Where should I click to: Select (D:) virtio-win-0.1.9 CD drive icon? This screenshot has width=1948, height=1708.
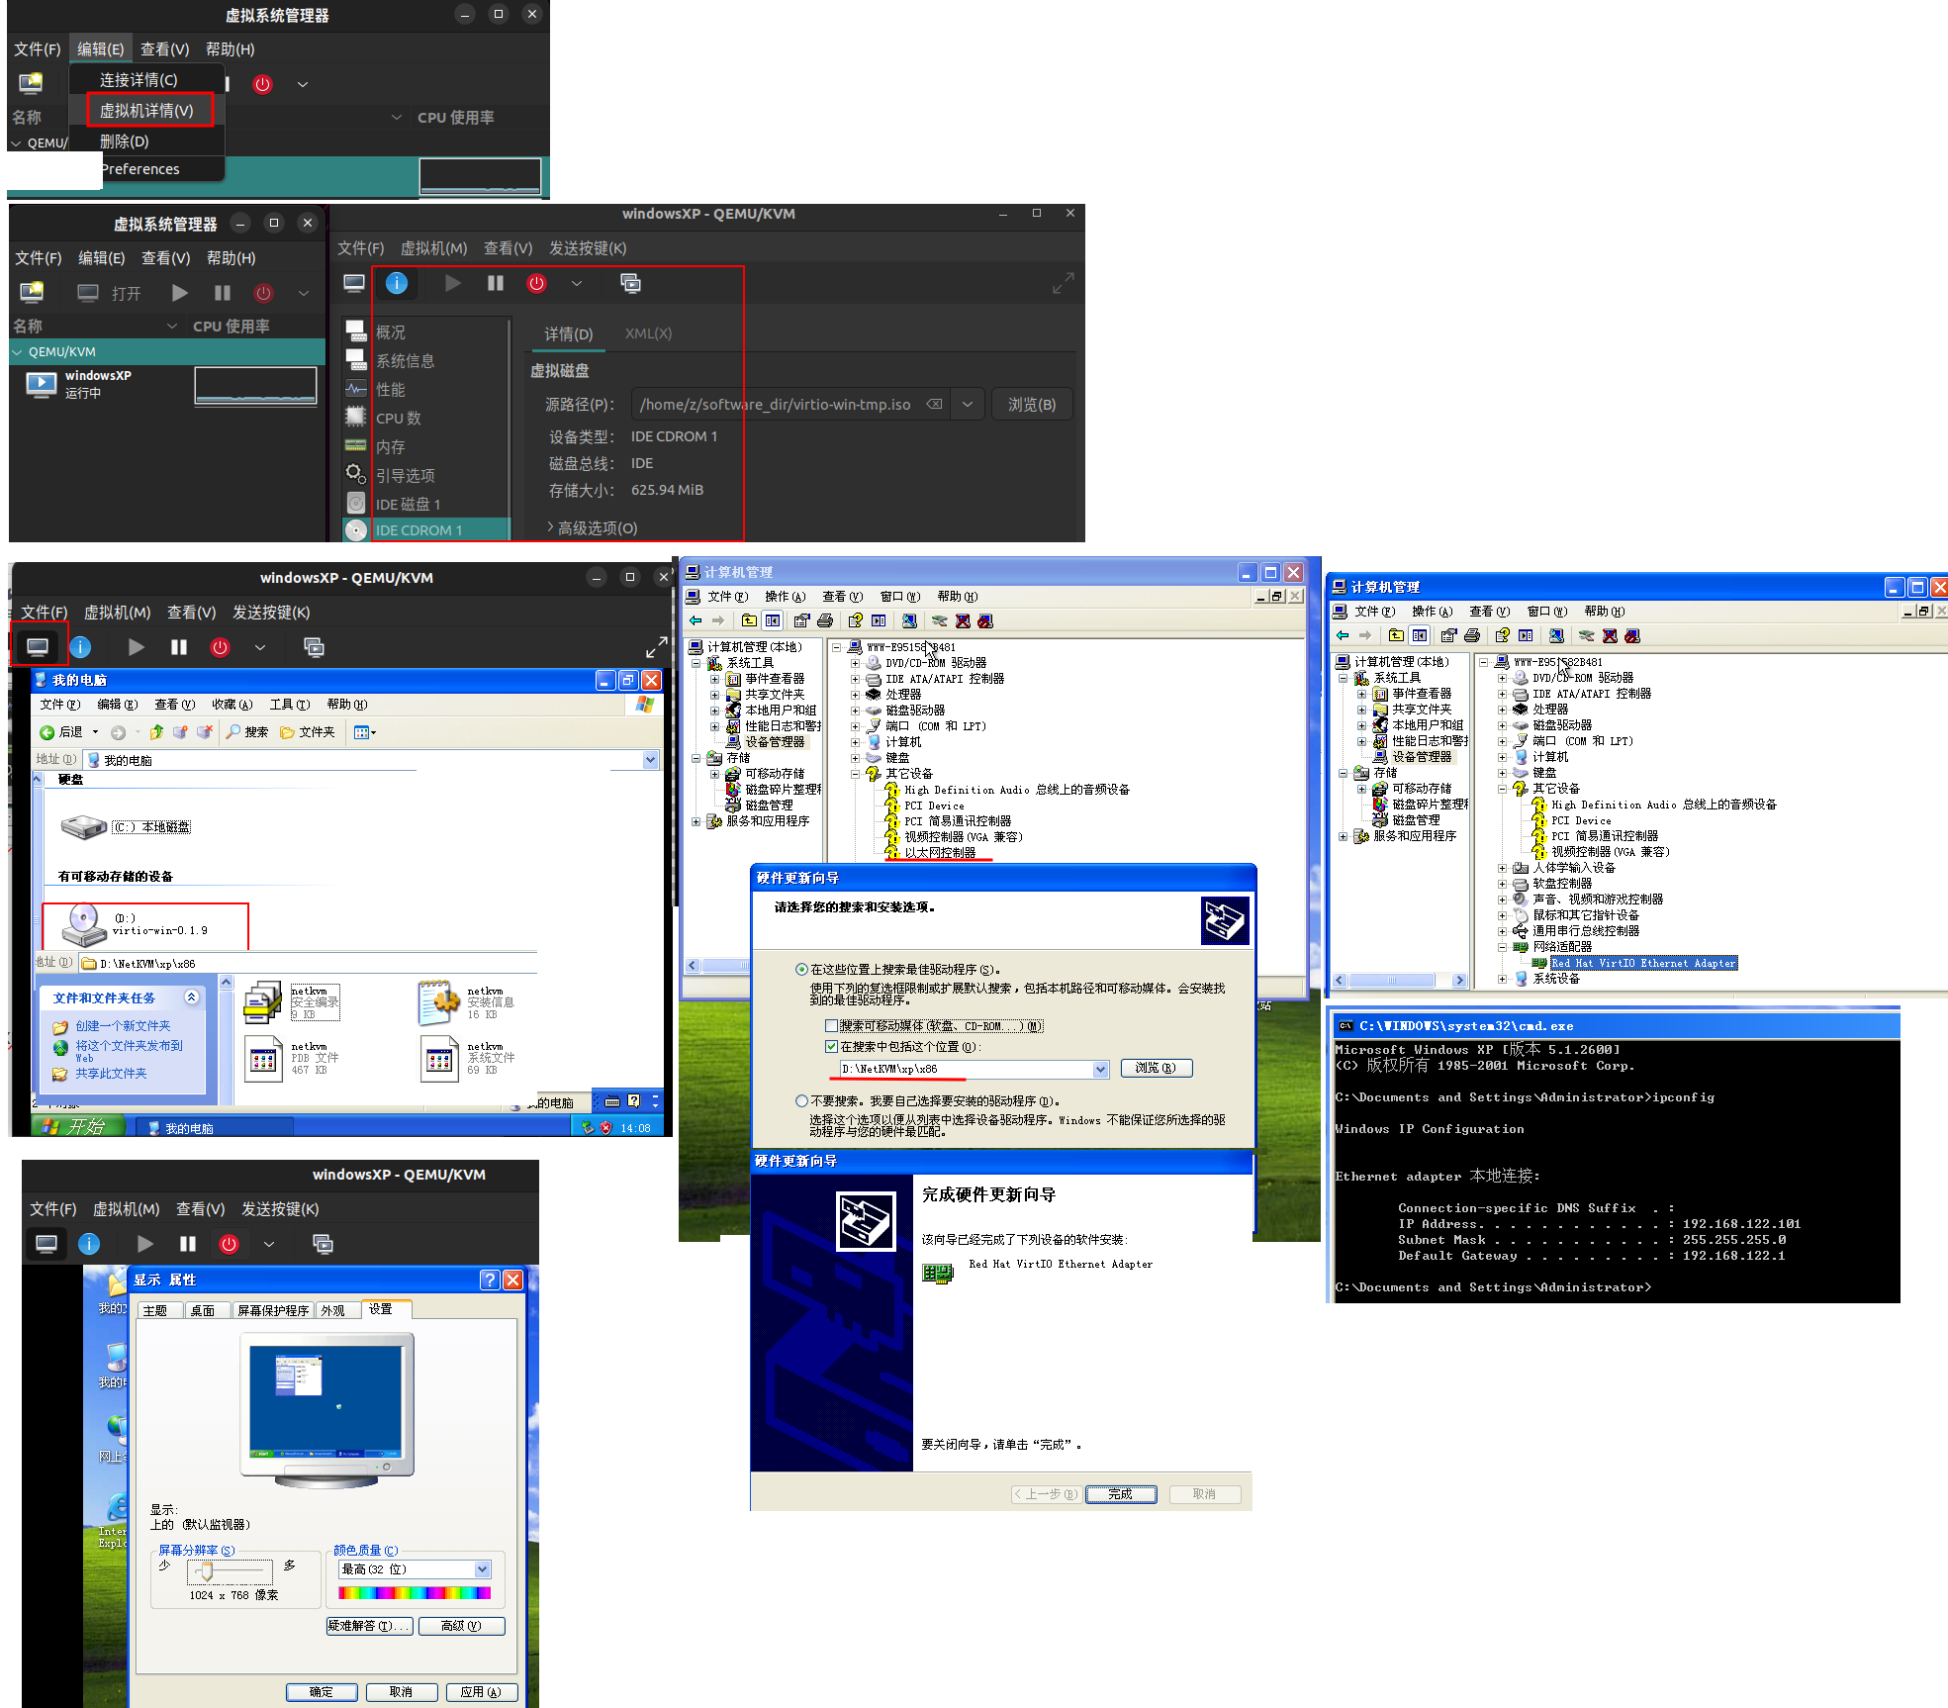point(83,924)
